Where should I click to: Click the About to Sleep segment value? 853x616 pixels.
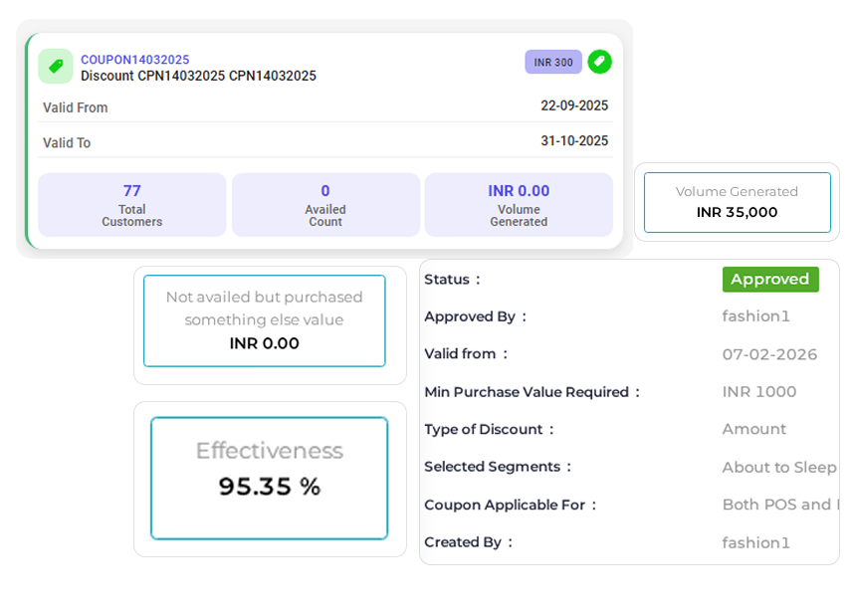coord(778,467)
